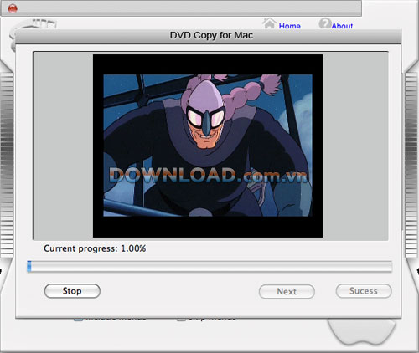
Task: Click the house icon beside Home
Action: 269,23
